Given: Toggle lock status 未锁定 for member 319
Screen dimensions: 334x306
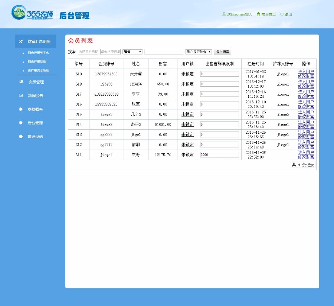Looking at the screenshot, I should [x=187, y=73].
